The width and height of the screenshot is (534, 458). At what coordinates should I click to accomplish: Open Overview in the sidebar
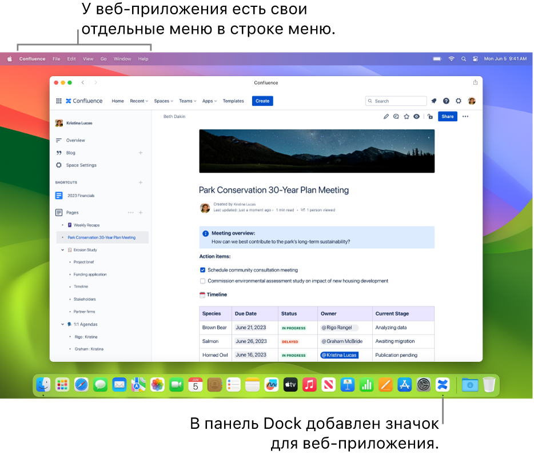pos(75,140)
